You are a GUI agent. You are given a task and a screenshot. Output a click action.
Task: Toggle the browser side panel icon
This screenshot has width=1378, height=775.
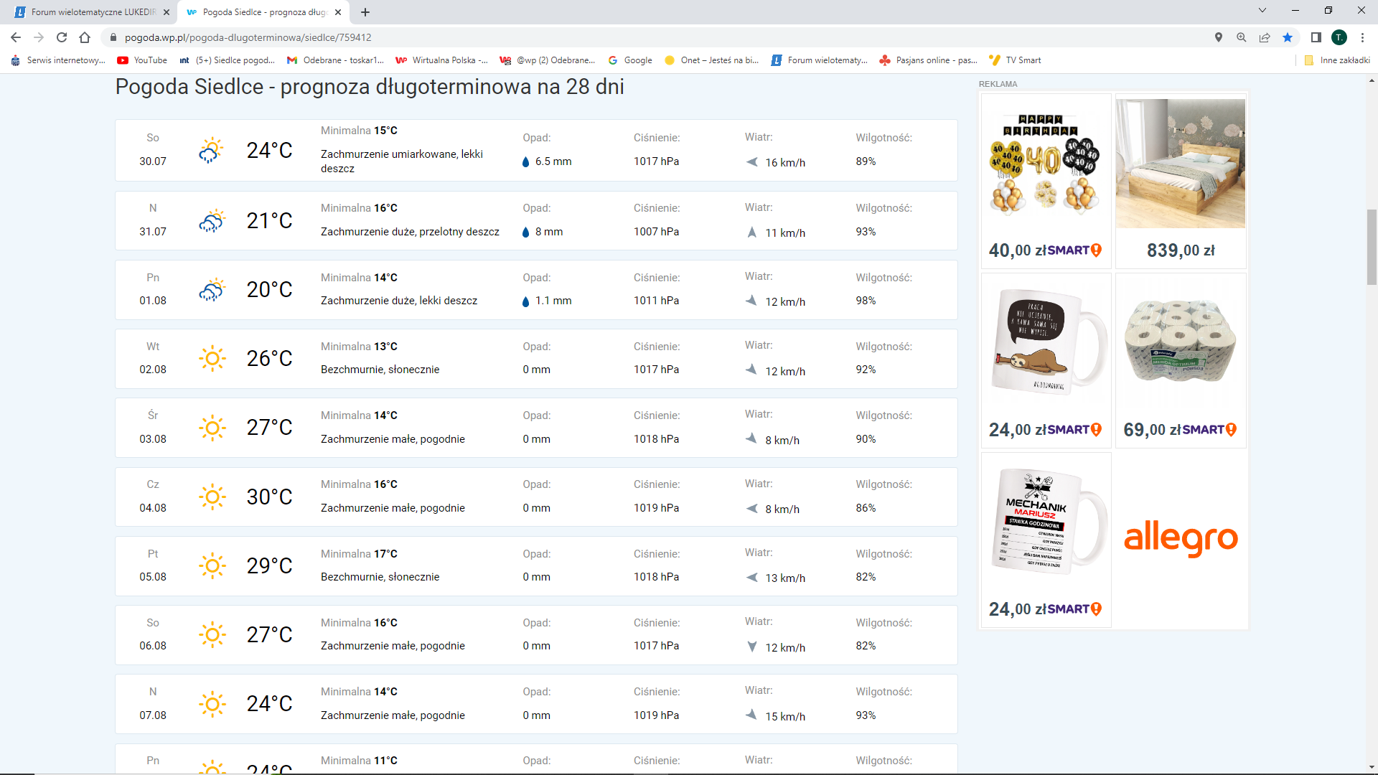tap(1316, 37)
